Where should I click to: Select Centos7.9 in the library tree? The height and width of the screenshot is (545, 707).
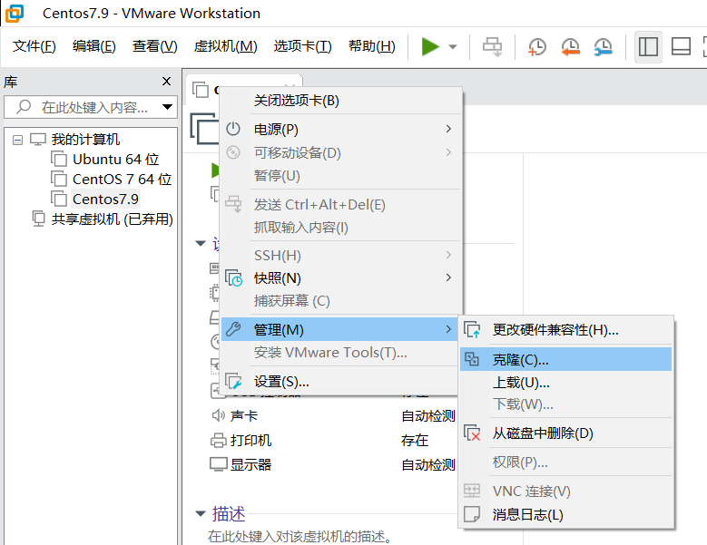point(105,200)
